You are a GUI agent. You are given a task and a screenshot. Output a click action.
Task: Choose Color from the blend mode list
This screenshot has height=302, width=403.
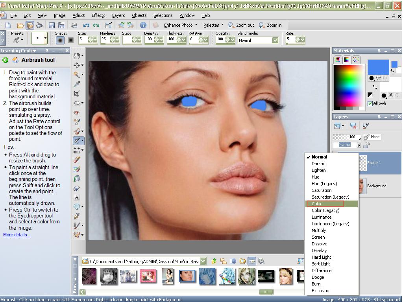pos(317,204)
